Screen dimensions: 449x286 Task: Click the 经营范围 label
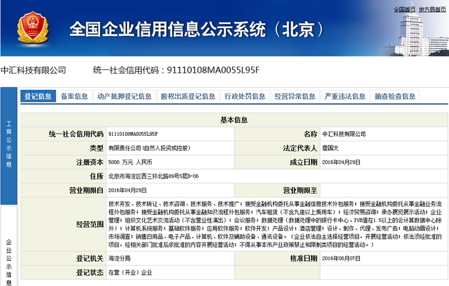(90, 224)
